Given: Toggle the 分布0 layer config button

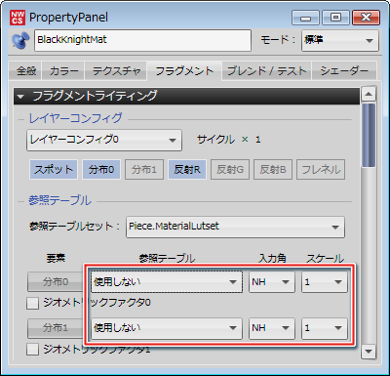Looking at the screenshot, I should pyautogui.click(x=101, y=169).
